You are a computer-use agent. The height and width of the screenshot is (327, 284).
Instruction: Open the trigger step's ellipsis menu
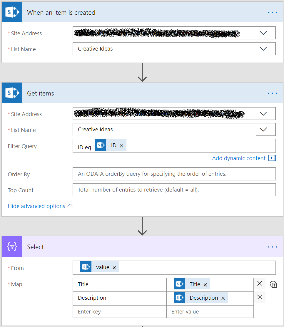[273, 13]
